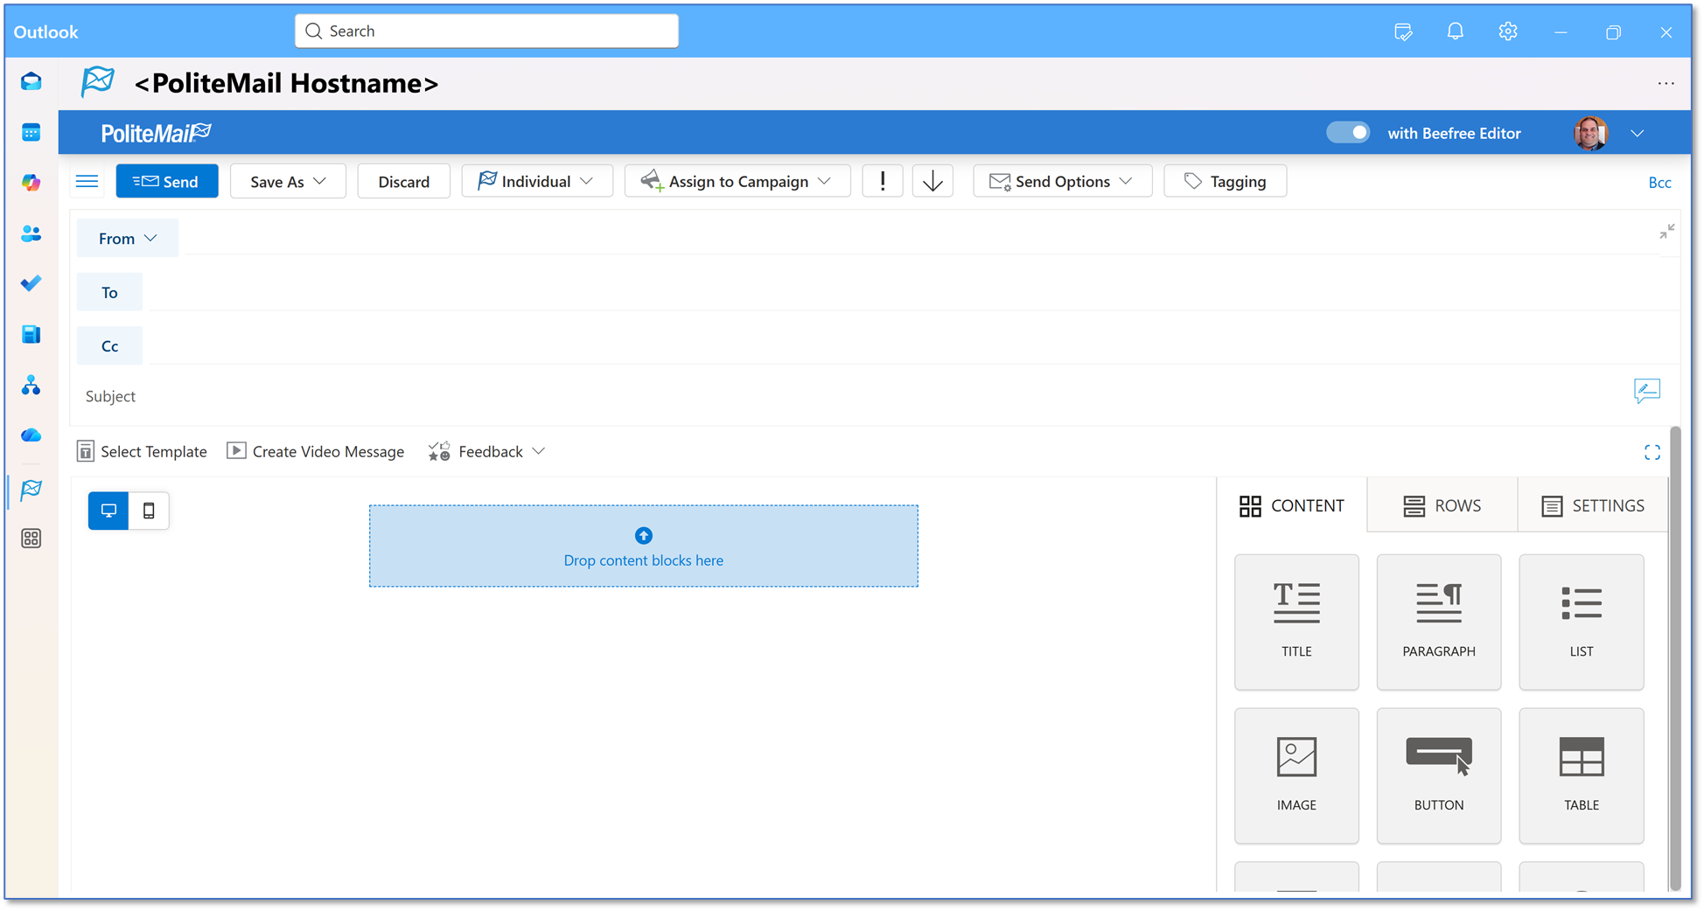Discard the draft message

(x=404, y=181)
